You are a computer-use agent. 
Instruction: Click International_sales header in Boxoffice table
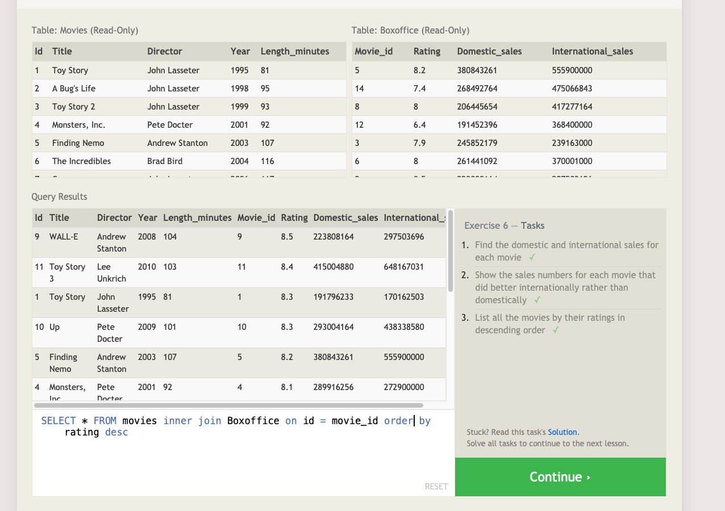coord(593,51)
